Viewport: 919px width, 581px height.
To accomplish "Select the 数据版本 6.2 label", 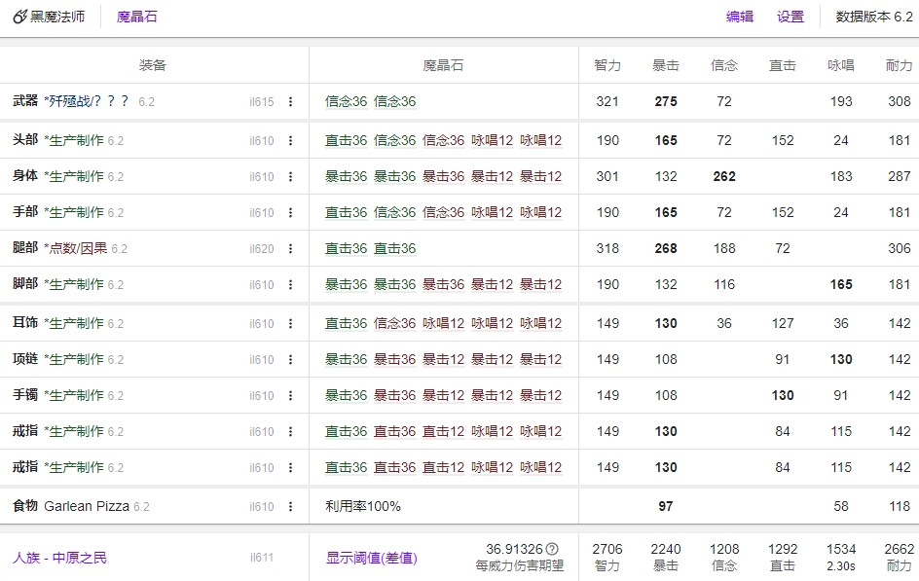I will click(873, 17).
